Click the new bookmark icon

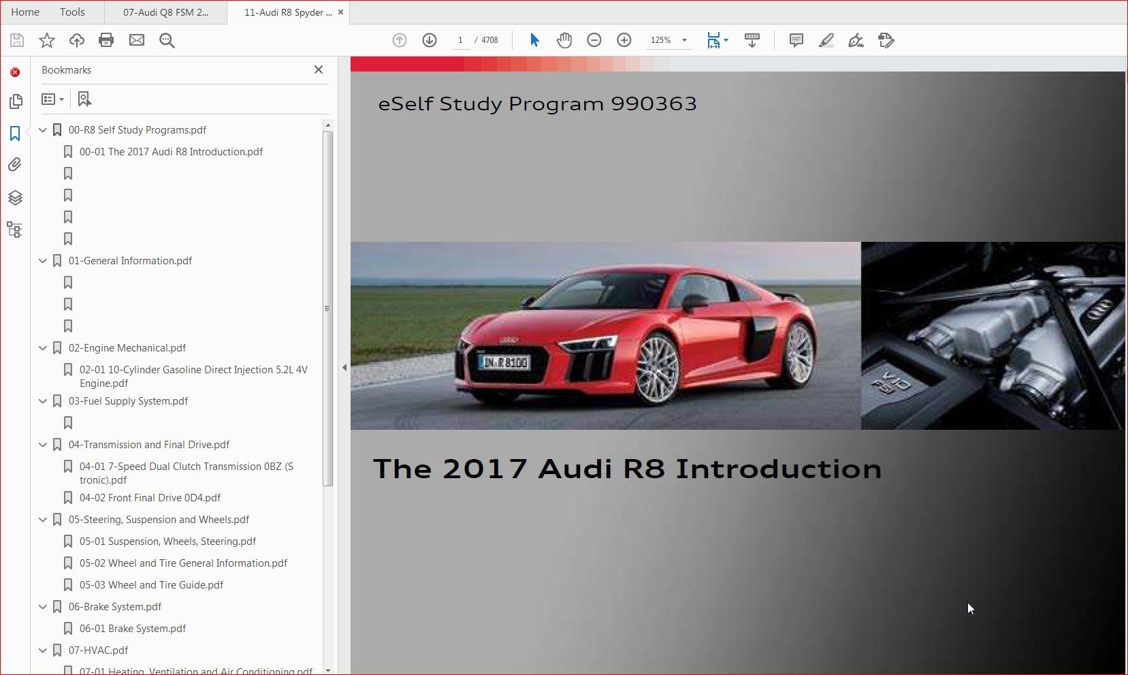pyautogui.click(x=84, y=99)
